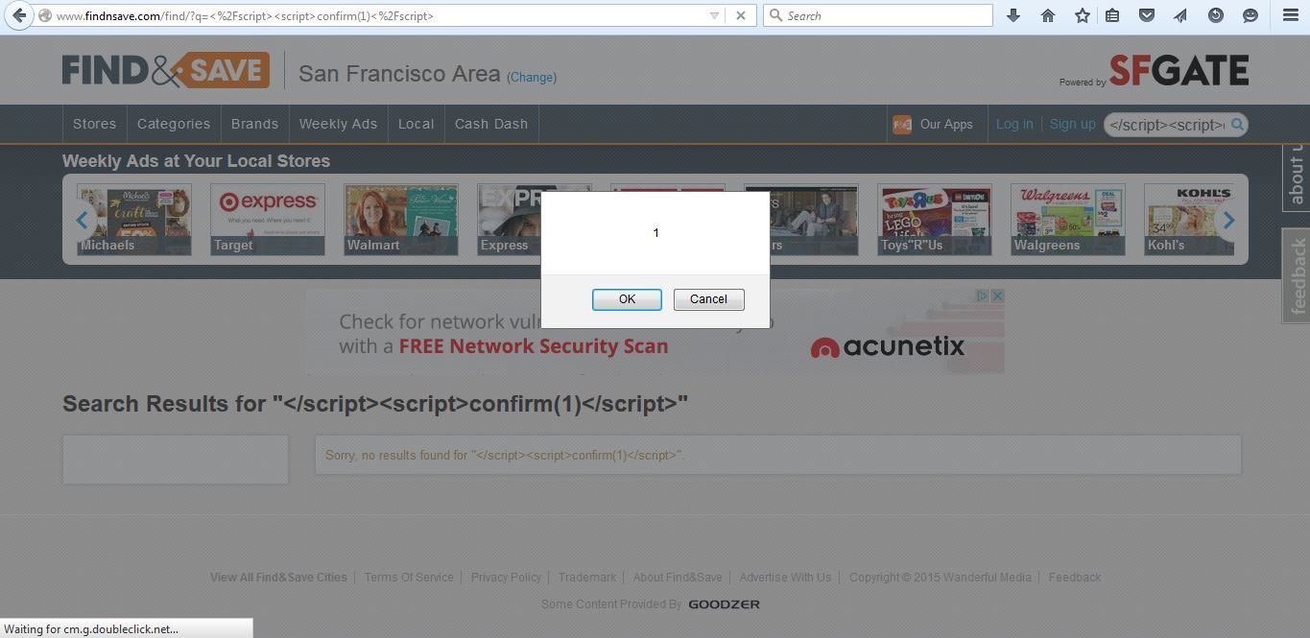Click the Find&Save logo

click(166, 70)
